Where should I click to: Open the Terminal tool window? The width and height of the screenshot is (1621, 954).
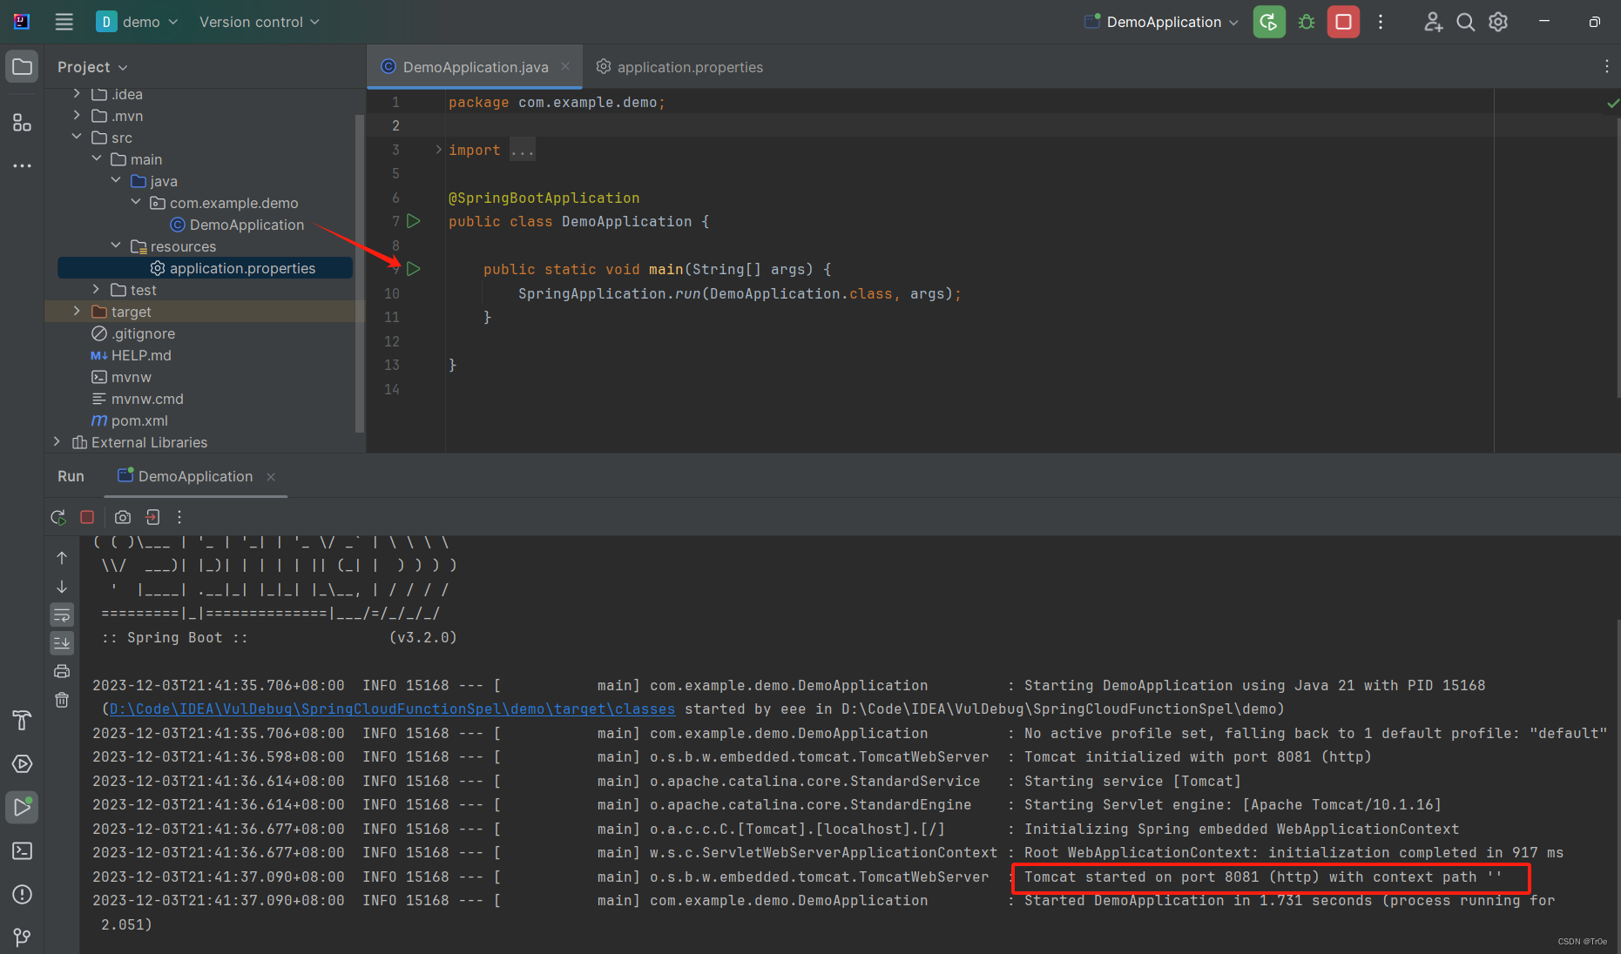[22, 850]
